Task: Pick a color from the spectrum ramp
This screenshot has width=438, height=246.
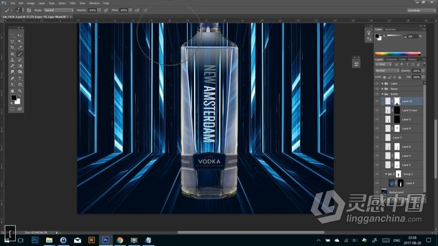Action: (397, 54)
